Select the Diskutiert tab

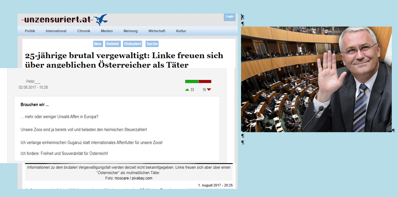coord(133,44)
